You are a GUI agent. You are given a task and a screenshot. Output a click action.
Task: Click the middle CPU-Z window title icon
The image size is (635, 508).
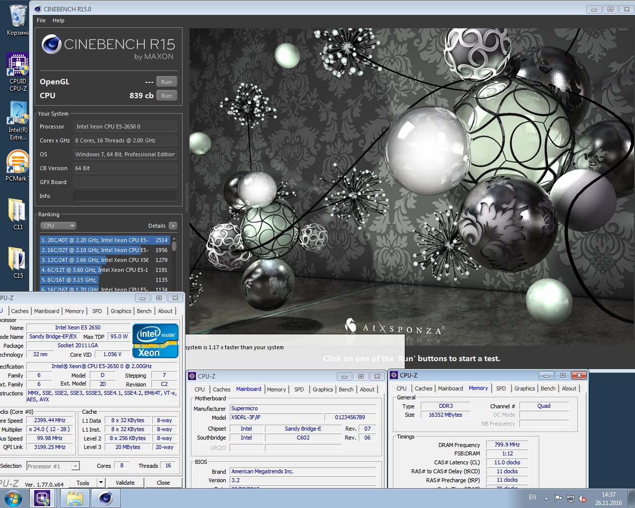coord(192,376)
